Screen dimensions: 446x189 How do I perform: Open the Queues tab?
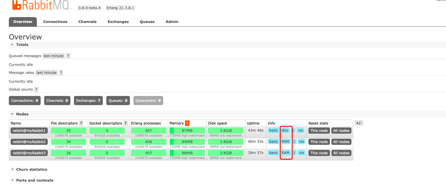click(147, 22)
